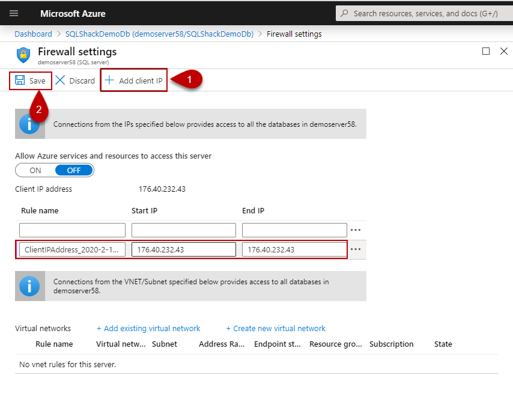Click the empty Rule name field
The width and height of the screenshot is (513, 393).
click(72, 230)
